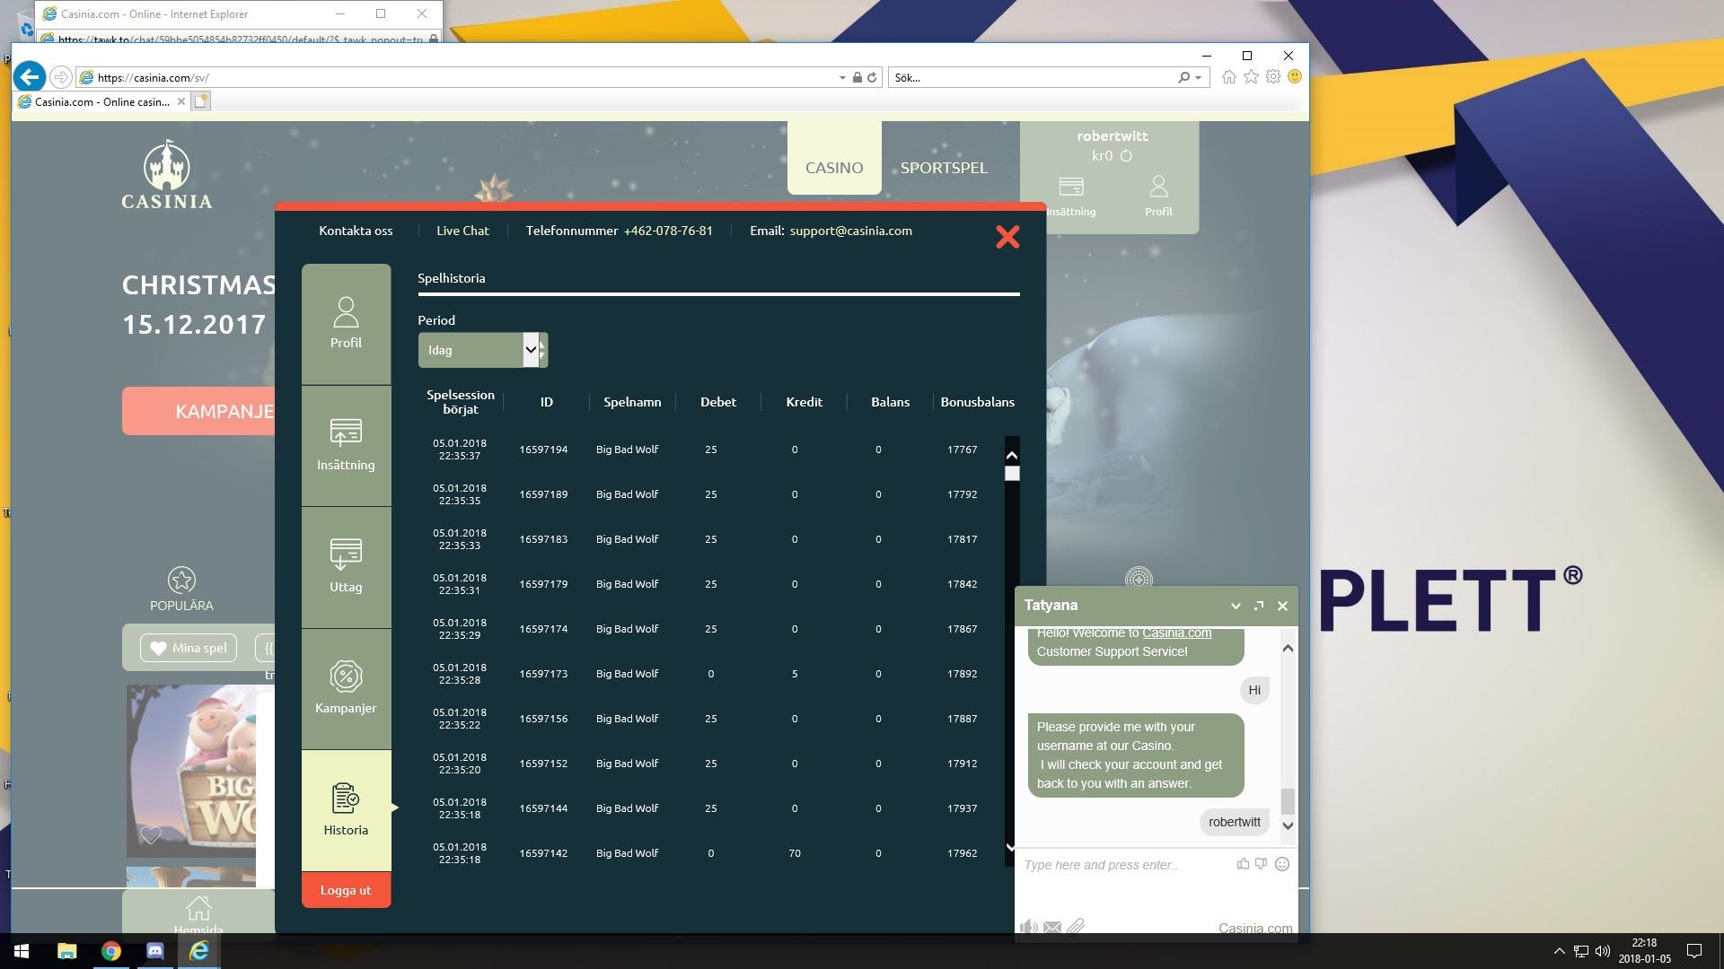Image resolution: width=1724 pixels, height=969 pixels.
Task: Go back with the browser back arrow
Action: (30, 77)
